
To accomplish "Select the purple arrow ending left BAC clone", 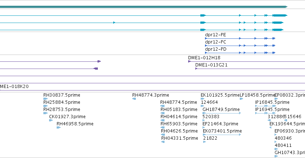I will click(x=49, y=69).
